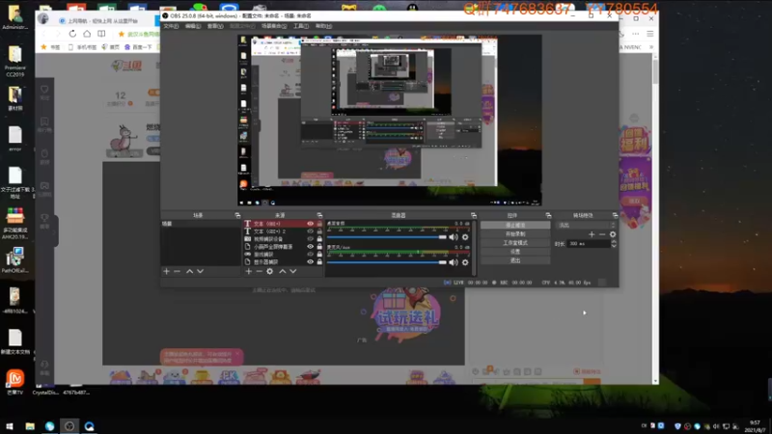Increase transition duration with up stepper
This screenshot has width=772, height=434.
(x=614, y=242)
